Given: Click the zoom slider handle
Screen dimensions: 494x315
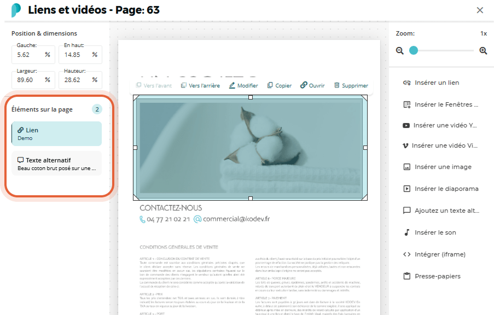Looking at the screenshot, I should [x=414, y=50].
